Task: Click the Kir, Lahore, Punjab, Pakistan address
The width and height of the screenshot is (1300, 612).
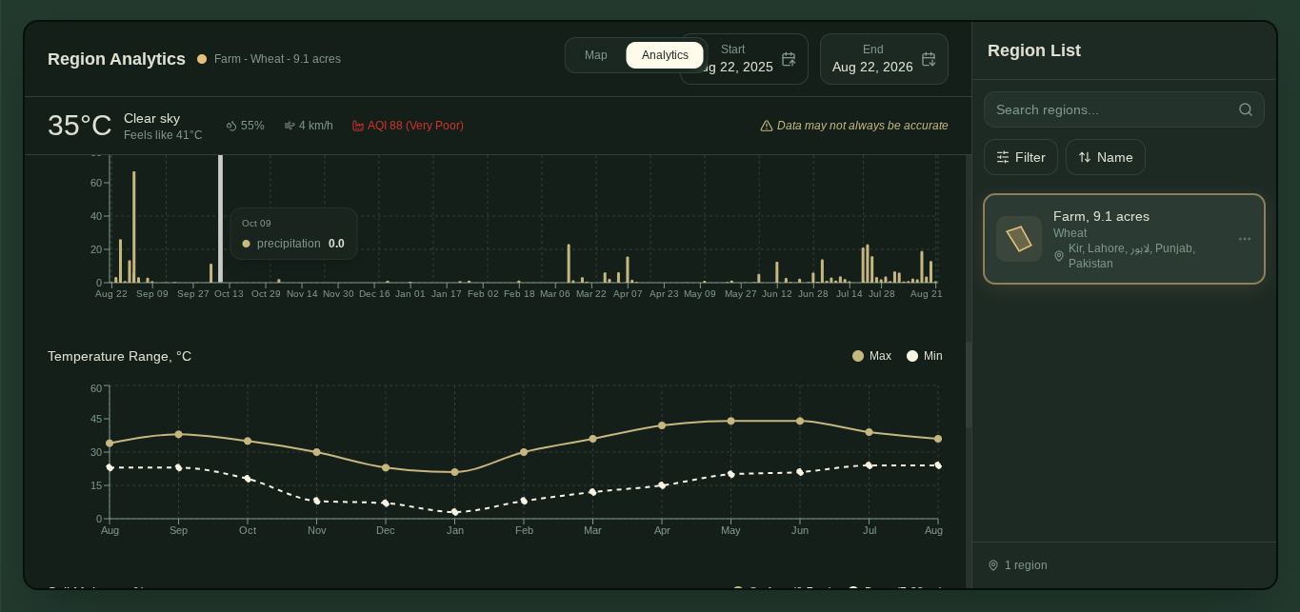Action: pyautogui.click(x=1131, y=255)
